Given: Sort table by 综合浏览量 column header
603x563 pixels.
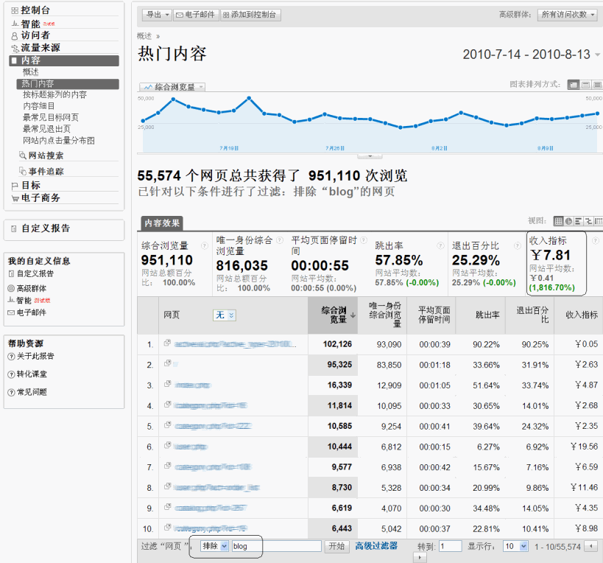Looking at the screenshot, I should pyautogui.click(x=334, y=315).
